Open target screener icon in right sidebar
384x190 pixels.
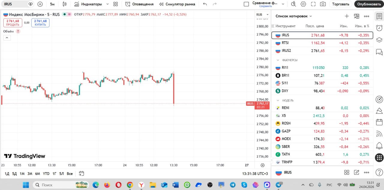tap(379, 99)
